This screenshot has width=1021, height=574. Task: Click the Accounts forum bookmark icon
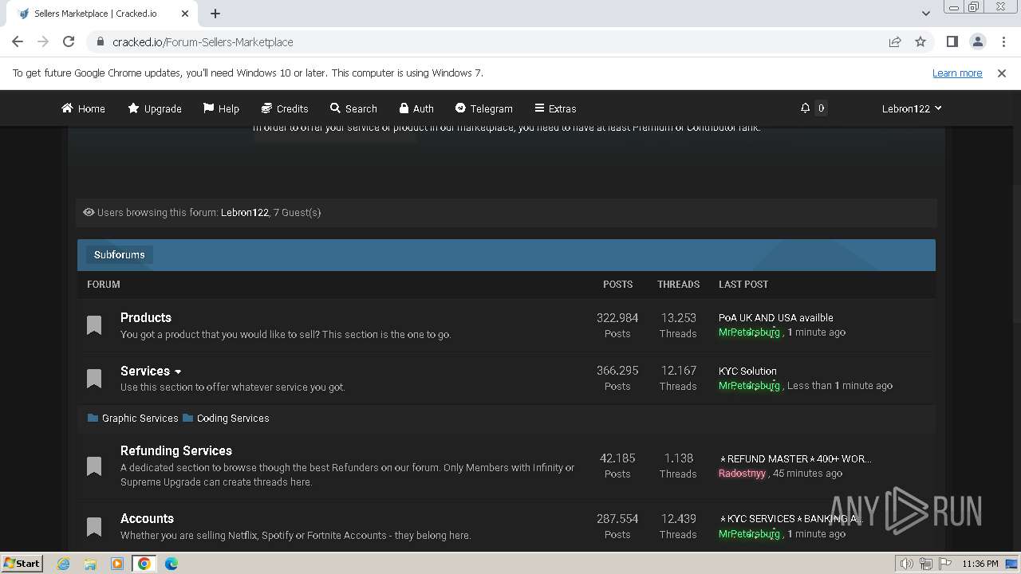coord(94,526)
